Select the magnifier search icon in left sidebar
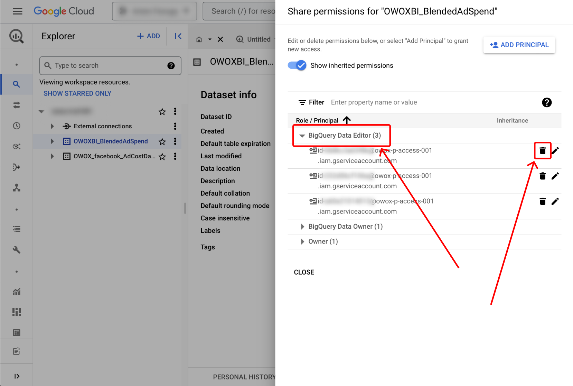This screenshot has width=573, height=386. coord(16,84)
